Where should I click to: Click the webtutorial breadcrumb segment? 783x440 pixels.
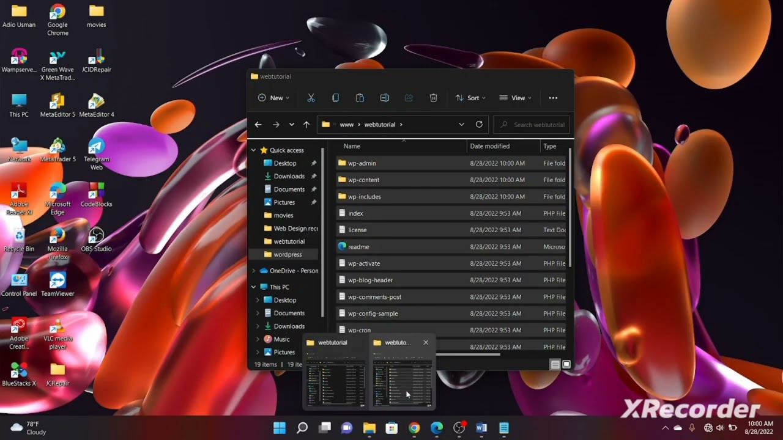(x=380, y=125)
